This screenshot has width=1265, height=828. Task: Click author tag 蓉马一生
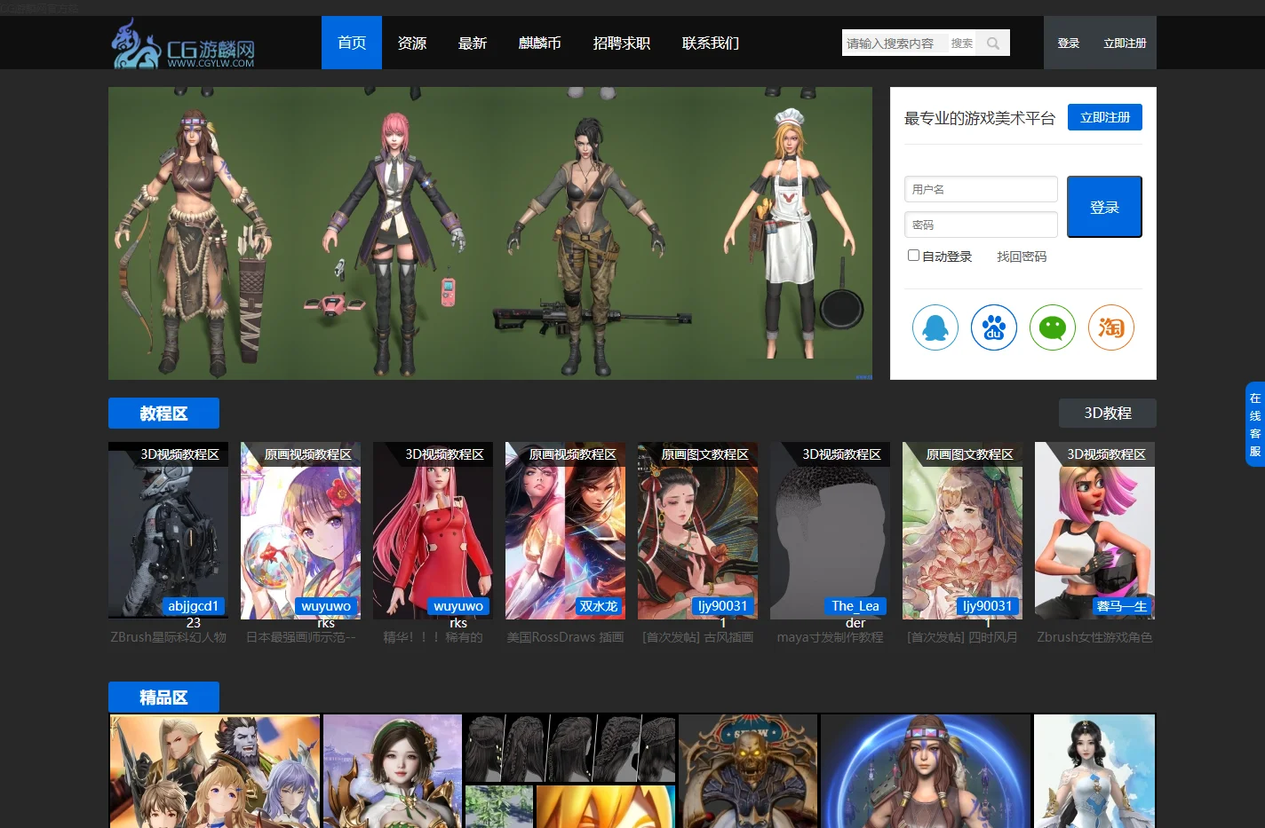1122,606
